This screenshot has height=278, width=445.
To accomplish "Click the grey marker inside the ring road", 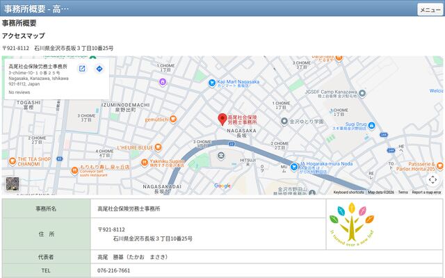I will pos(221,156).
